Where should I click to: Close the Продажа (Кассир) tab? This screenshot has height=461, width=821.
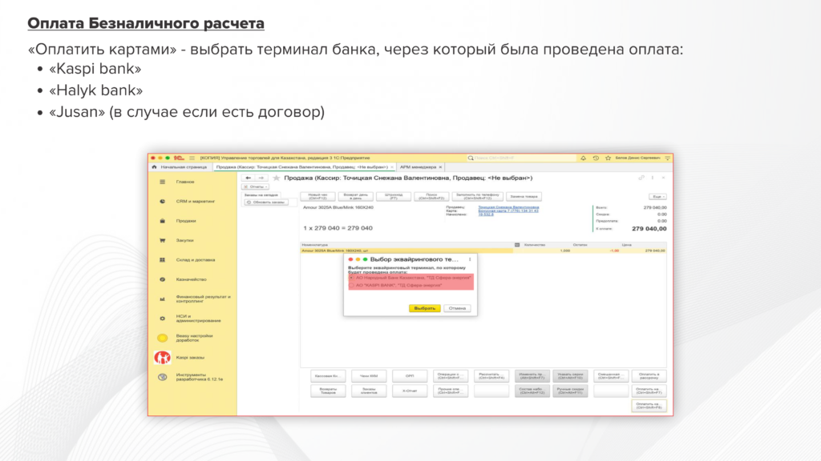391,167
